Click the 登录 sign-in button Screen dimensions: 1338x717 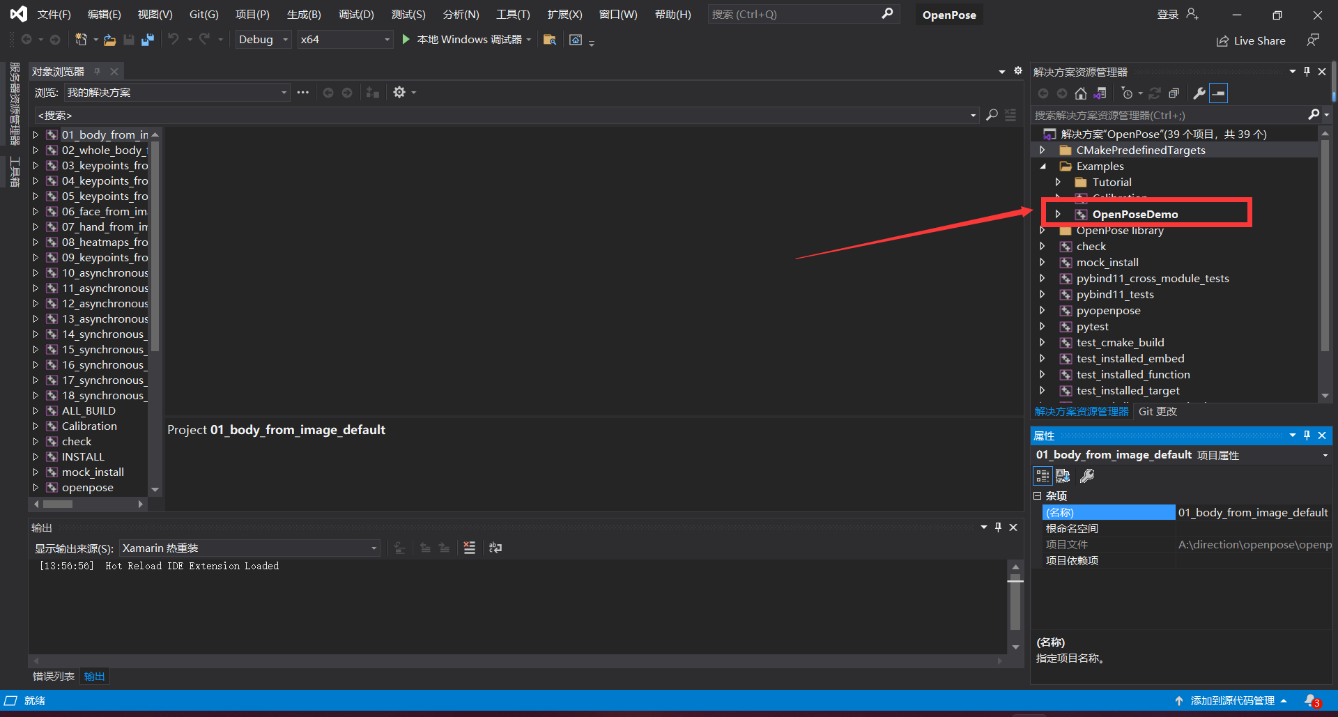tap(1178, 14)
